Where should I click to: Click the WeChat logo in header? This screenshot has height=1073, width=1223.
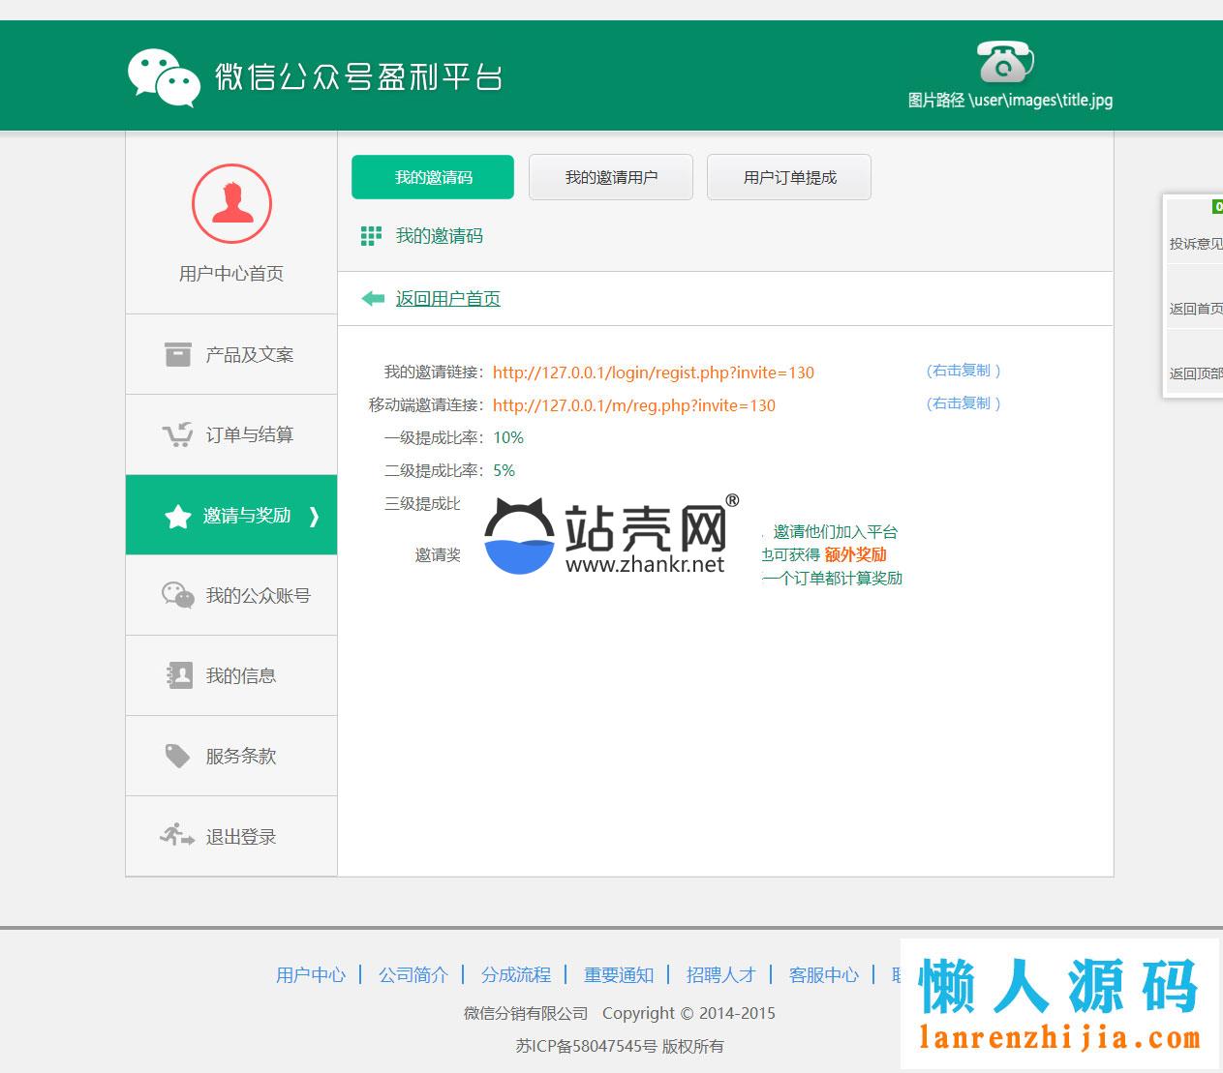click(164, 76)
